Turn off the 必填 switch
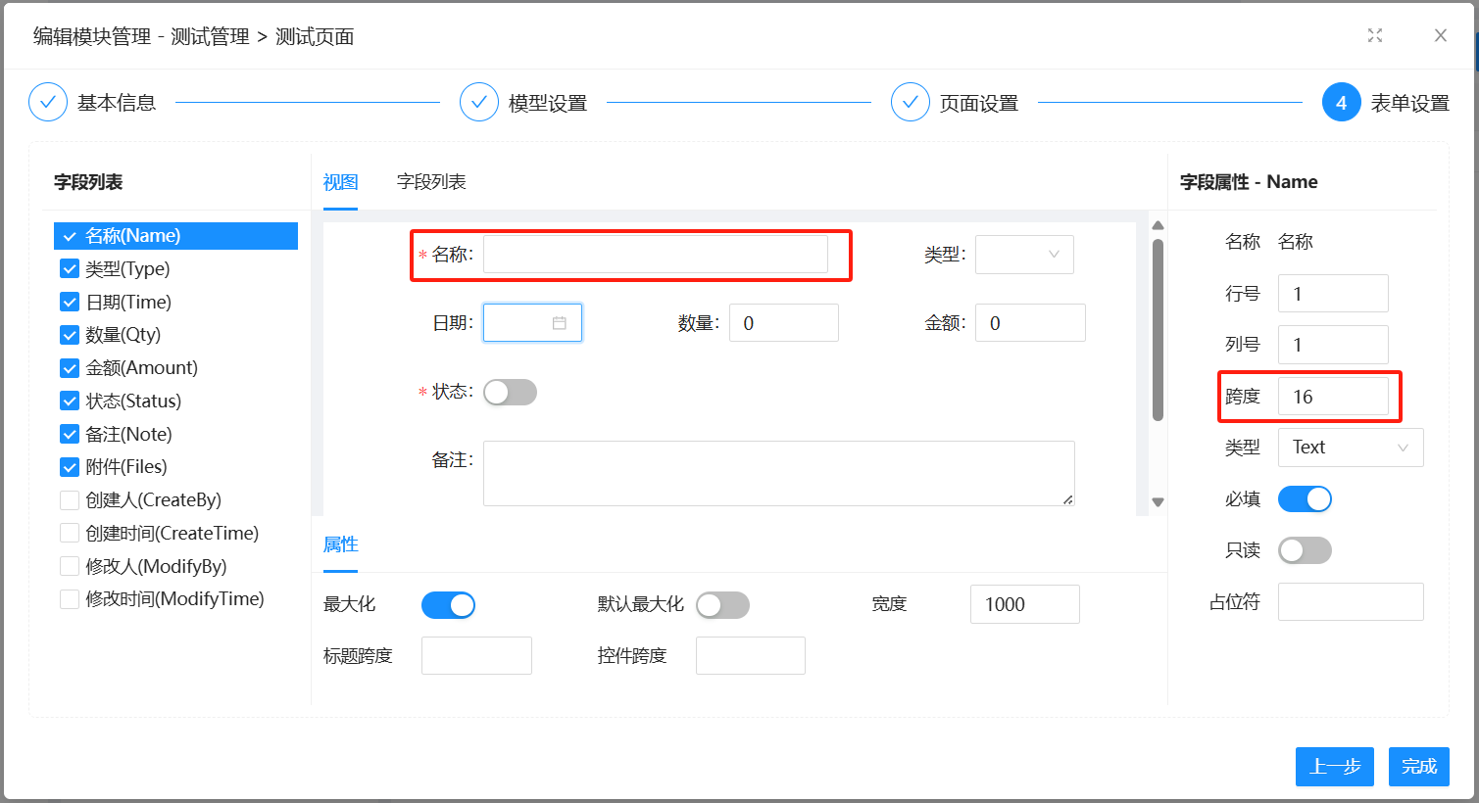Viewport: 1479px width, 803px height. tap(1305, 499)
